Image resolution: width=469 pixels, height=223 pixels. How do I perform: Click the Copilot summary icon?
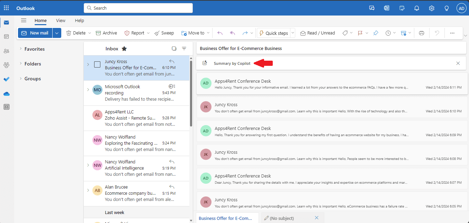coord(205,63)
